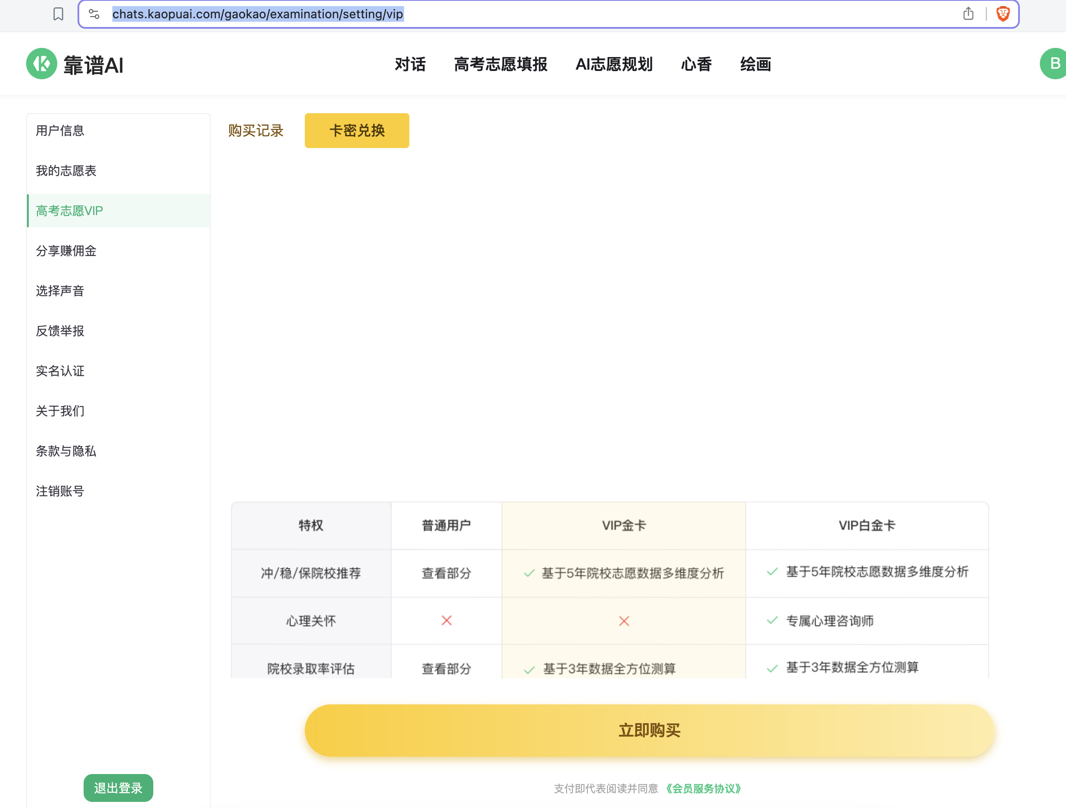Open Brave Shields lion icon
The height and width of the screenshot is (808, 1066).
click(x=1003, y=14)
